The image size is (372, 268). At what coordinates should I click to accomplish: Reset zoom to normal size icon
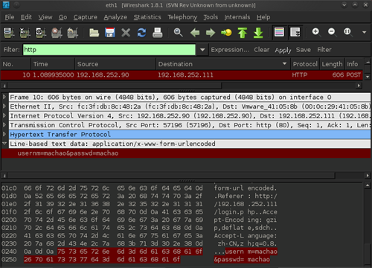pos(347,32)
